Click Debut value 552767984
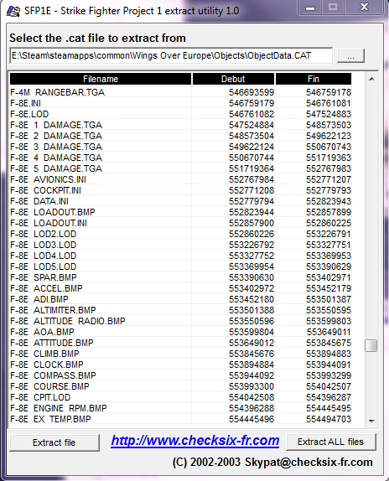Screen dimensions: 389x481 click(252, 179)
